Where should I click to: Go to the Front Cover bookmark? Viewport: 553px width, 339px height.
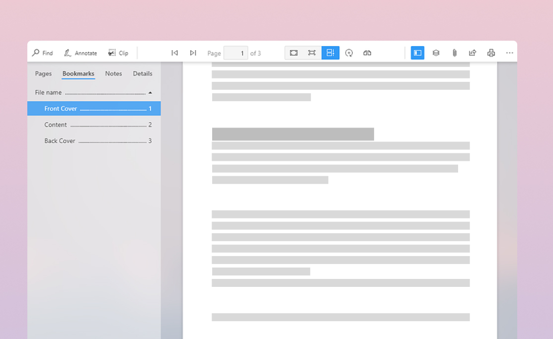pos(94,109)
